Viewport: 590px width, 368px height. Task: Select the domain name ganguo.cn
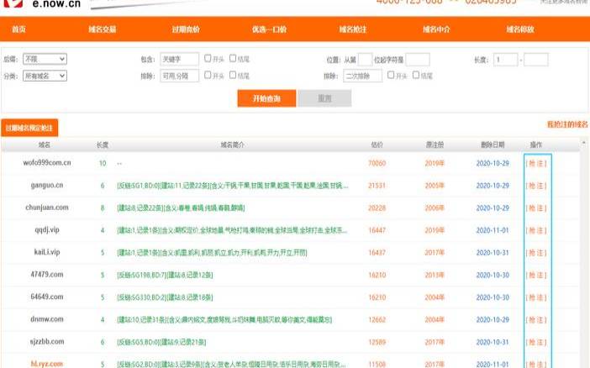tap(47, 185)
